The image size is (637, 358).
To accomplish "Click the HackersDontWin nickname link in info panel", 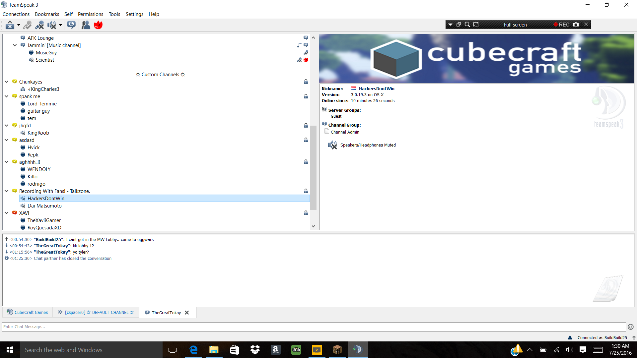I will click(377, 89).
